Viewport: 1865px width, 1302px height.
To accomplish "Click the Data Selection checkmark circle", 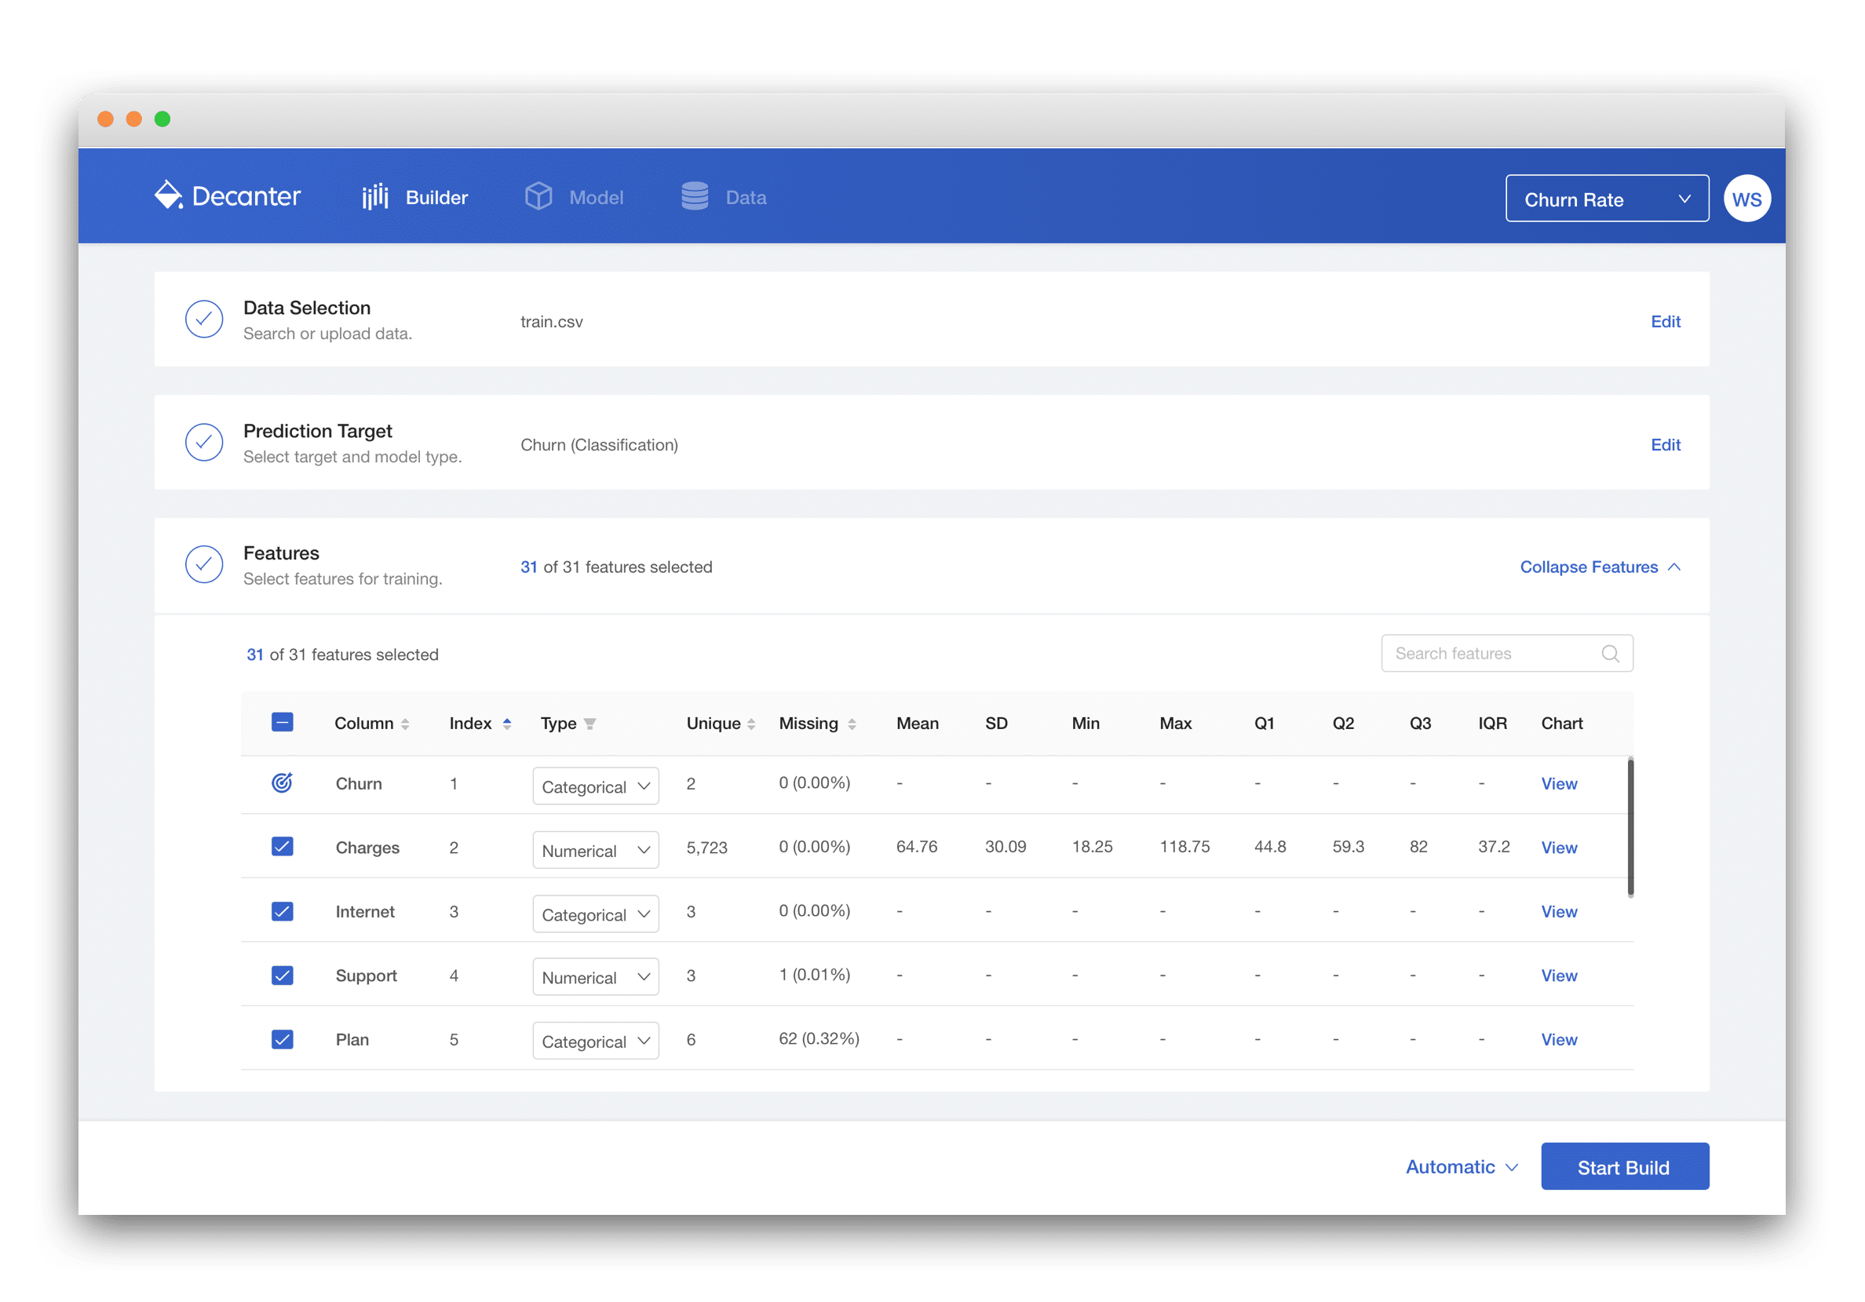I will (x=204, y=319).
